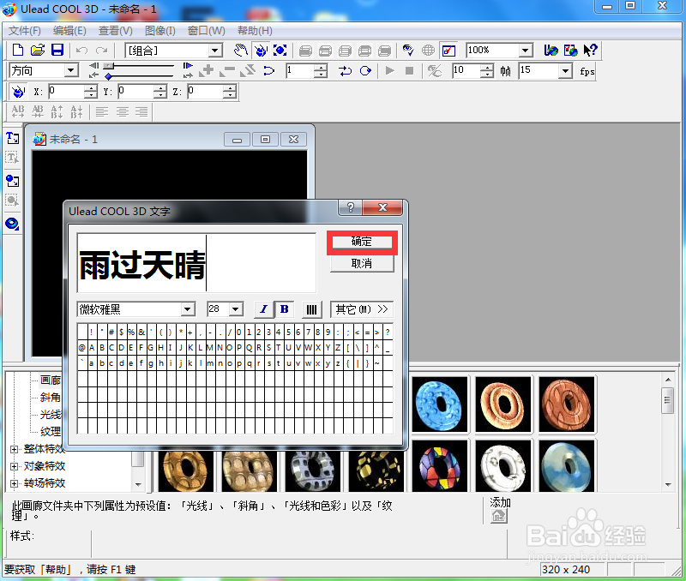
Task: Open the 100% zoom dropdown
Action: (526, 51)
